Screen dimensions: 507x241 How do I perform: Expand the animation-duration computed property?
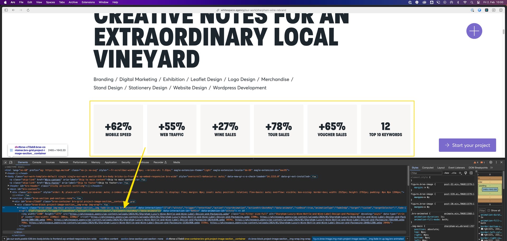point(480,216)
